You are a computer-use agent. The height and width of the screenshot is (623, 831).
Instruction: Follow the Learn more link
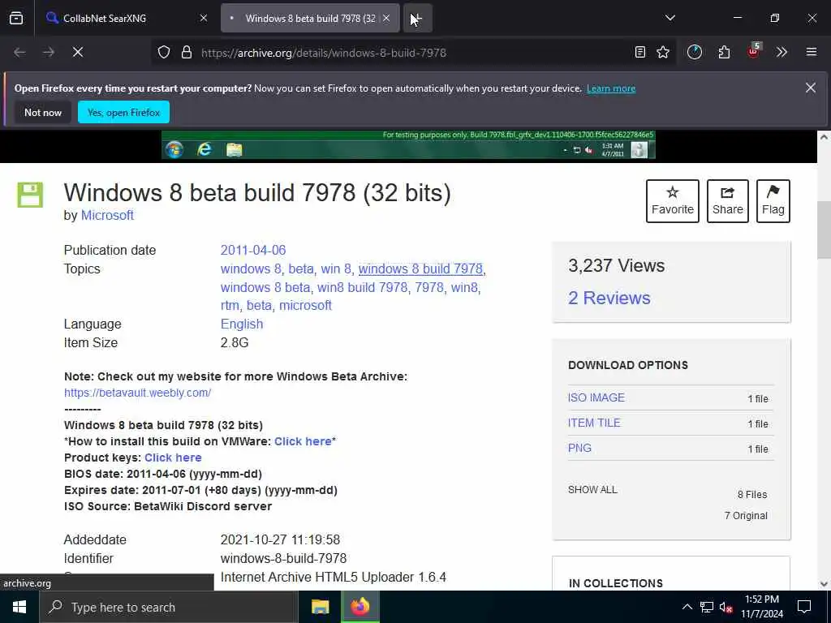pyautogui.click(x=611, y=88)
